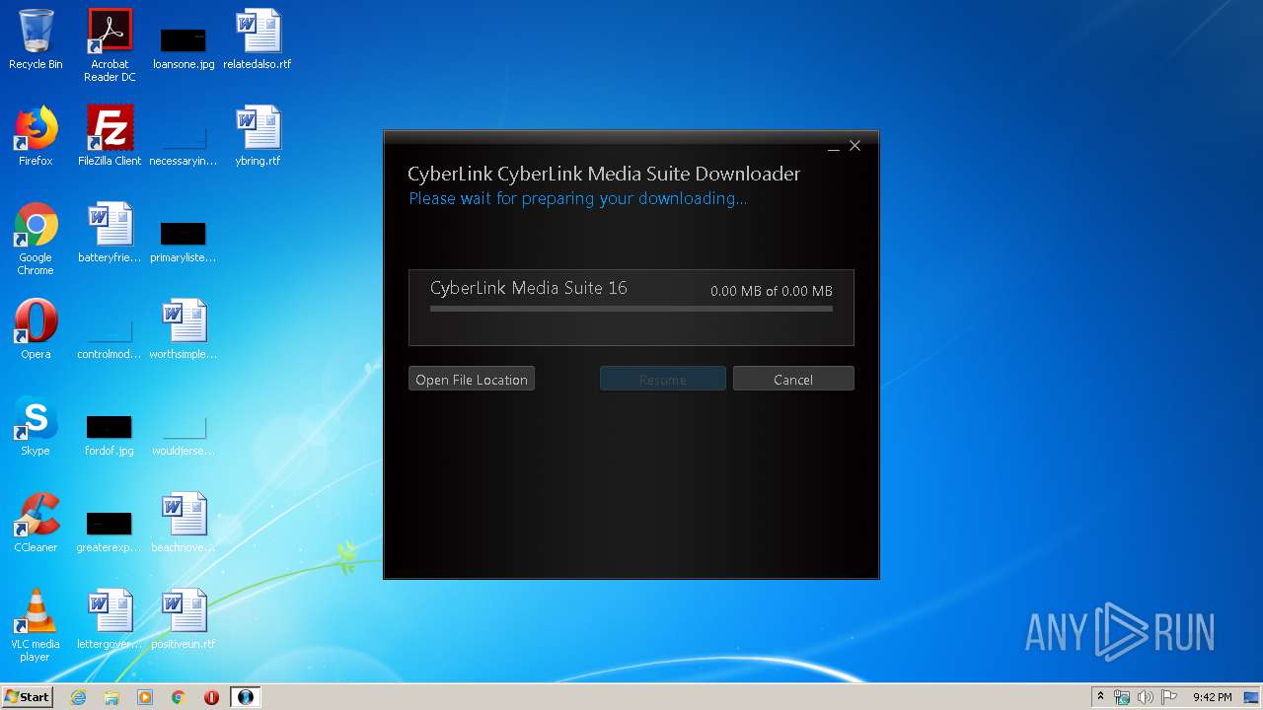The image size is (1263, 710).
Task: Close the CyberLink downloader window
Action: click(855, 146)
